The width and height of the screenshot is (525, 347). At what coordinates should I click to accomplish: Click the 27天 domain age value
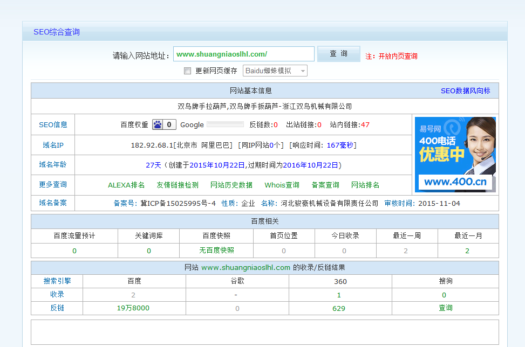[x=153, y=165]
